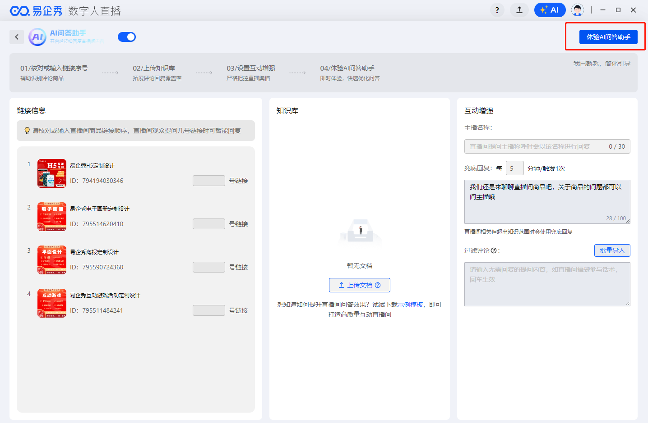This screenshot has height=423, width=648.
Task: Click link number field for 易企秀海报定制设计
Action: 208,267
